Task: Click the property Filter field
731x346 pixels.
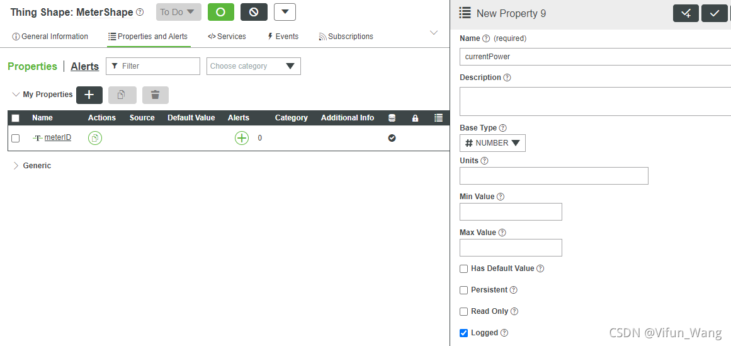Action: pos(153,66)
